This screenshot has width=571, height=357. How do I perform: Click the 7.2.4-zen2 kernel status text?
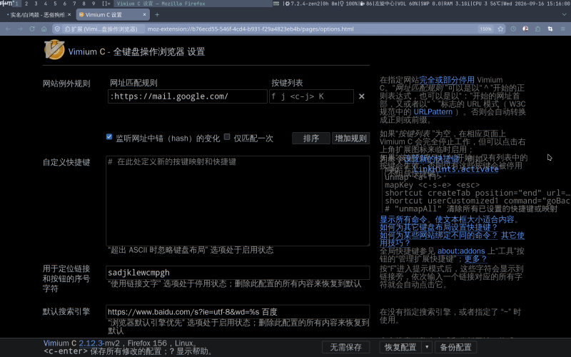click(306, 4)
